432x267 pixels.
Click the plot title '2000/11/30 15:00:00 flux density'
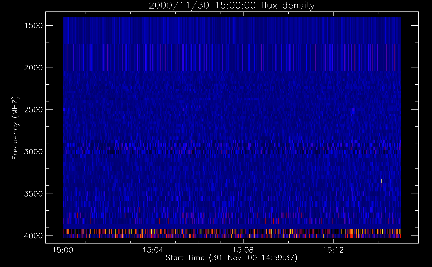coord(231,6)
